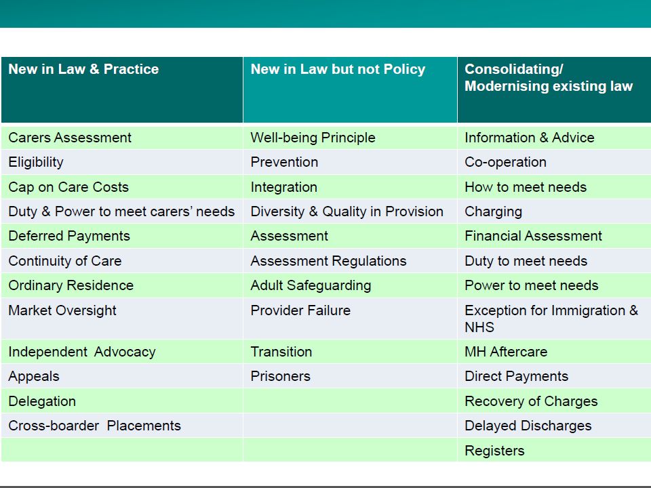651x488 pixels.
Task: Select the New in Law but not Policy header
Action: pyautogui.click(x=338, y=69)
